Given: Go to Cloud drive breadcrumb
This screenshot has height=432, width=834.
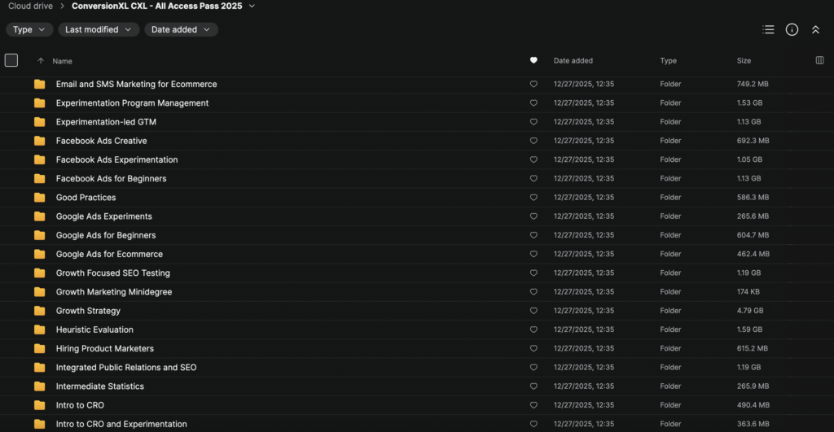Looking at the screenshot, I should [30, 7].
